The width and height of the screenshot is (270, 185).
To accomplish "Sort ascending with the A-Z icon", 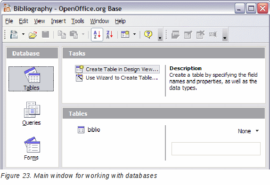I will tap(97, 34).
